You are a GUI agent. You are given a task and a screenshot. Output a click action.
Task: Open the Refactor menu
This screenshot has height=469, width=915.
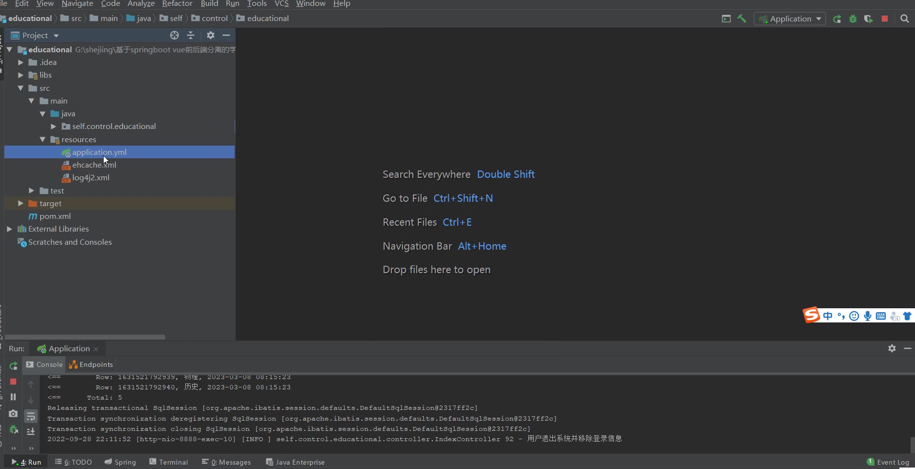point(177,4)
